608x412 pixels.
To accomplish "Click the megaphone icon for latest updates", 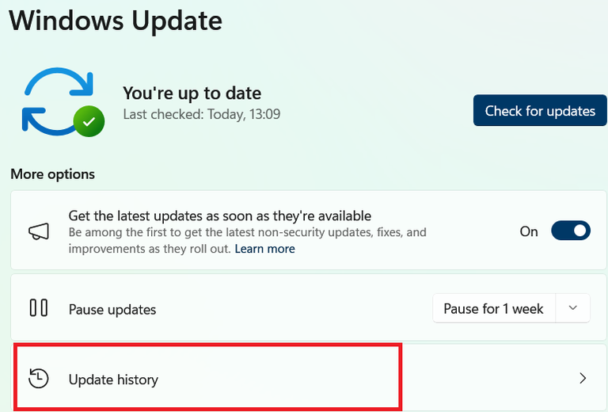I will pyautogui.click(x=39, y=231).
